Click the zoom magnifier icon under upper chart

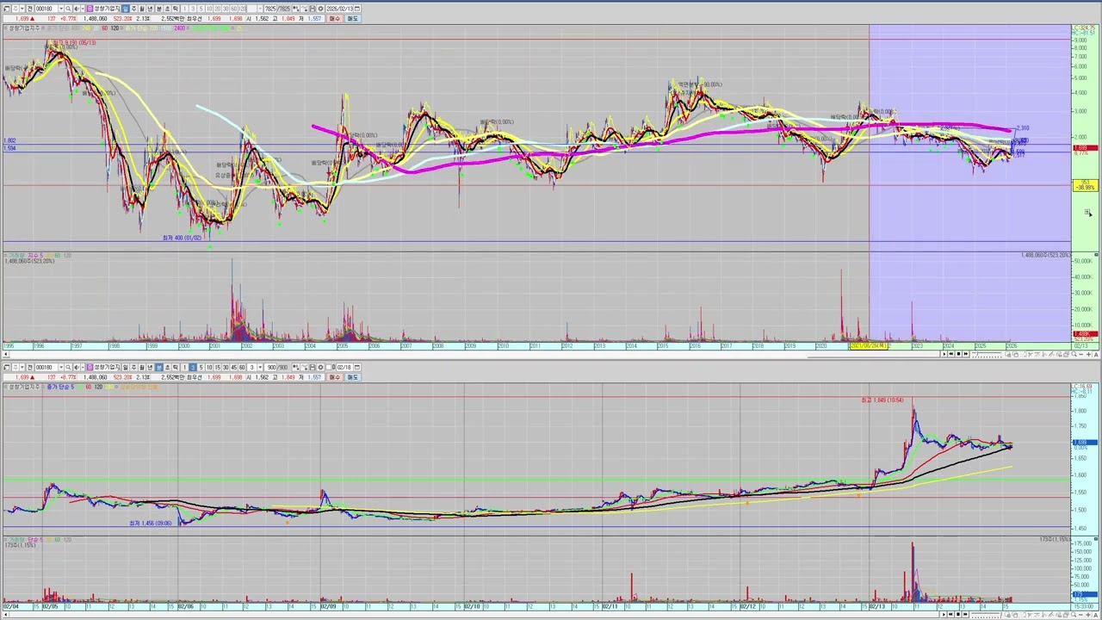click(x=1074, y=354)
